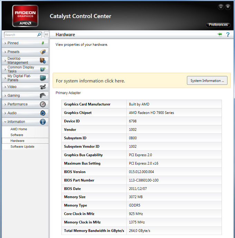Image resolution: width=235 pixels, height=238 pixels.
Task: Expand Common Display Tasks section
Action: tap(25, 69)
